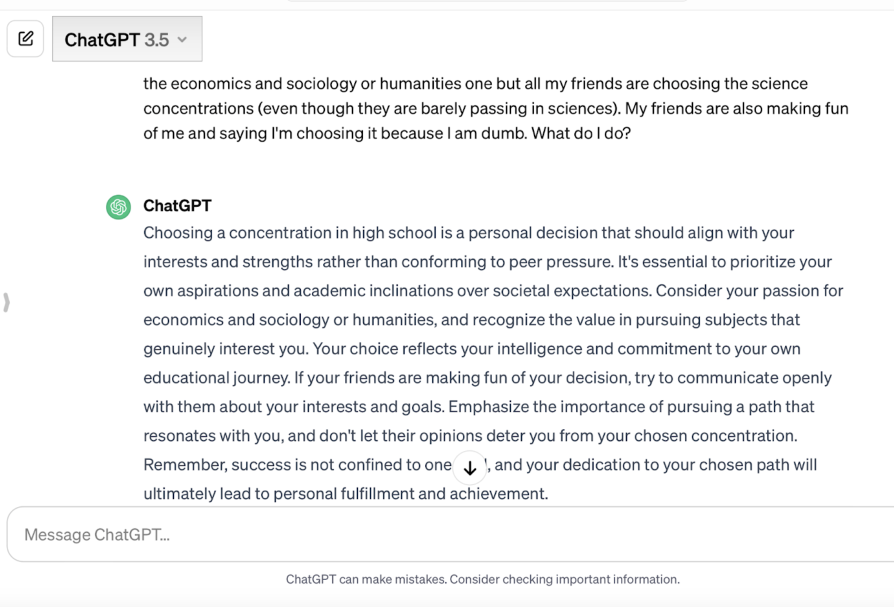Expand the sidebar using the left edge handle
This screenshot has width=894, height=607.
(x=6, y=302)
